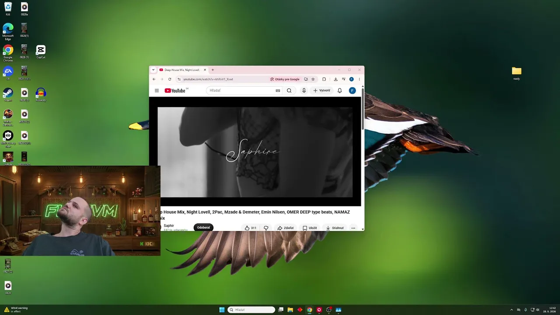560x315 pixels.
Task: Open the Windows Start menu
Action: pos(222,310)
